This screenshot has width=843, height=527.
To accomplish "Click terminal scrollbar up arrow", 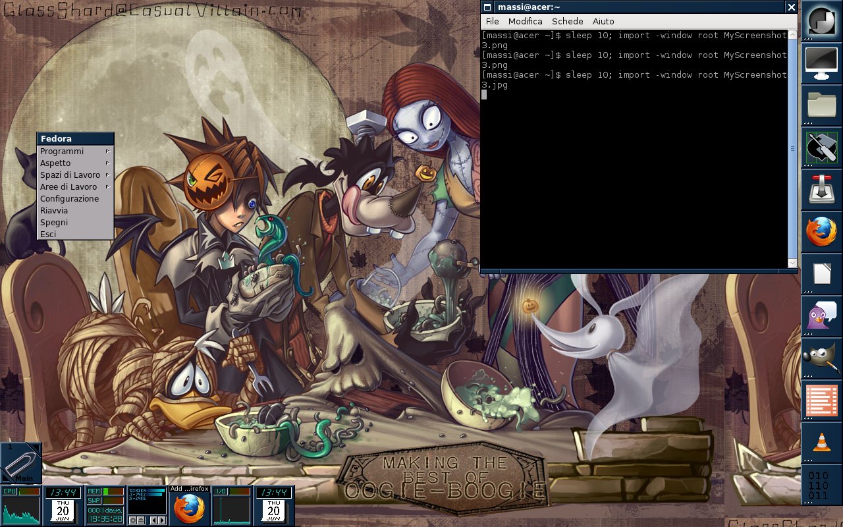I will pos(792,34).
